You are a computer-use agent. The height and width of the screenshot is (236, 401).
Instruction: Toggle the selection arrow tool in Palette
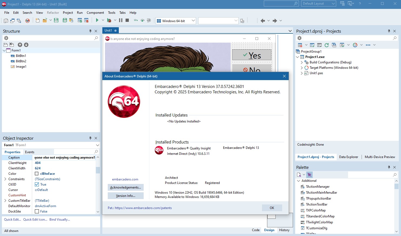309,175
